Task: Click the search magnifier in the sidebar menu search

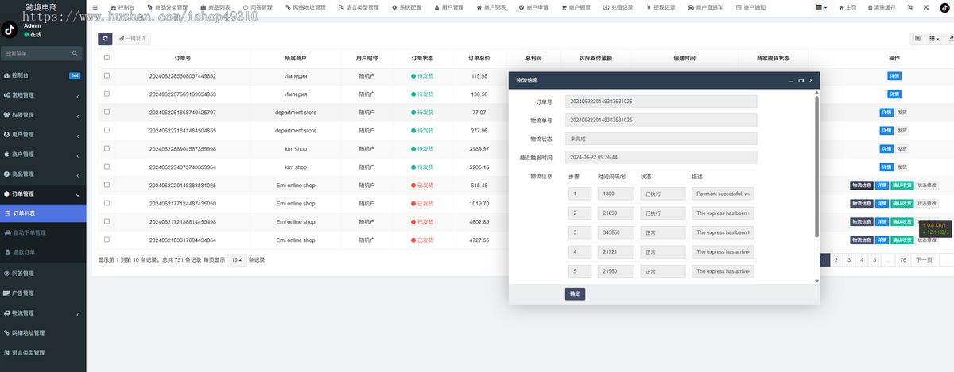Action: pos(76,53)
